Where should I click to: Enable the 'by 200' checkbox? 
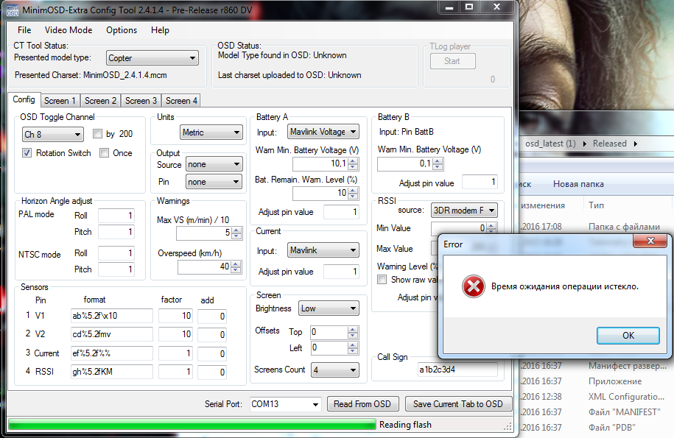point(99,134)
